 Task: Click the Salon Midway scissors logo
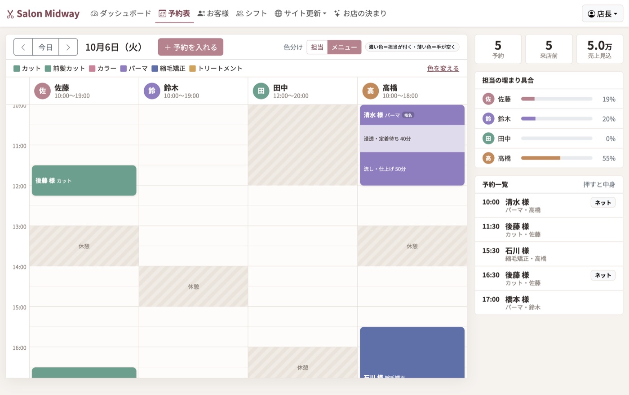(10, 14)
